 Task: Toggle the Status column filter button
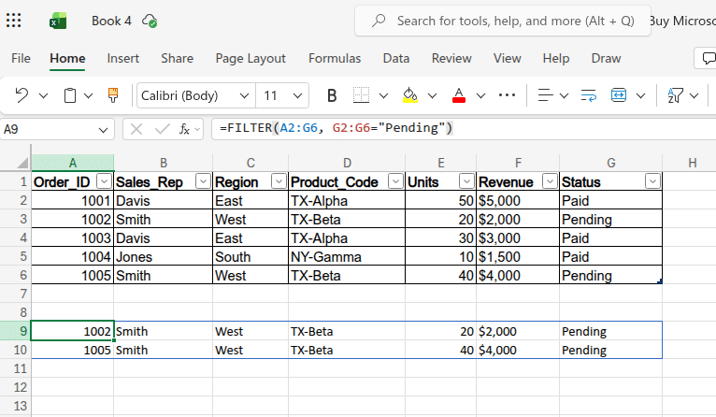(652, 181)
